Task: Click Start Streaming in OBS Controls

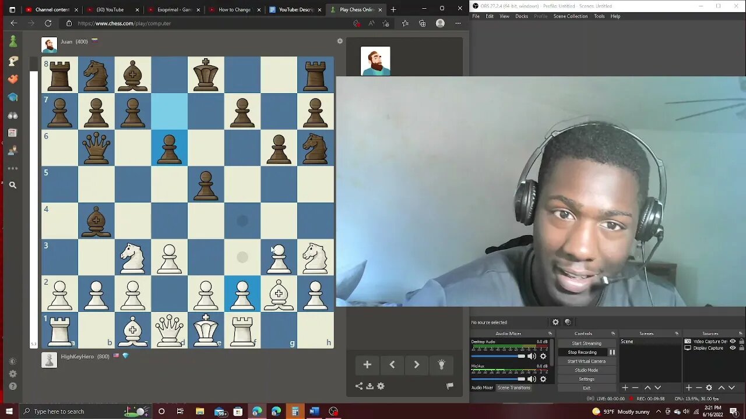Action: [x=586, y=343]
